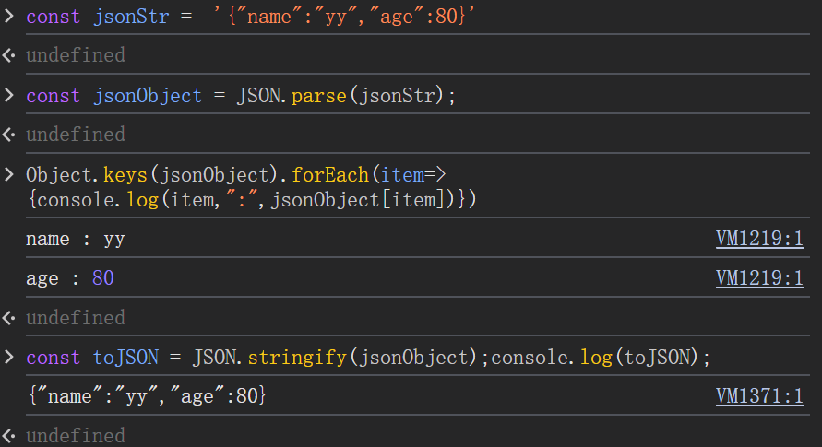
Task: Click the input chevron before const toJSON
Action: tap(9, 357)
